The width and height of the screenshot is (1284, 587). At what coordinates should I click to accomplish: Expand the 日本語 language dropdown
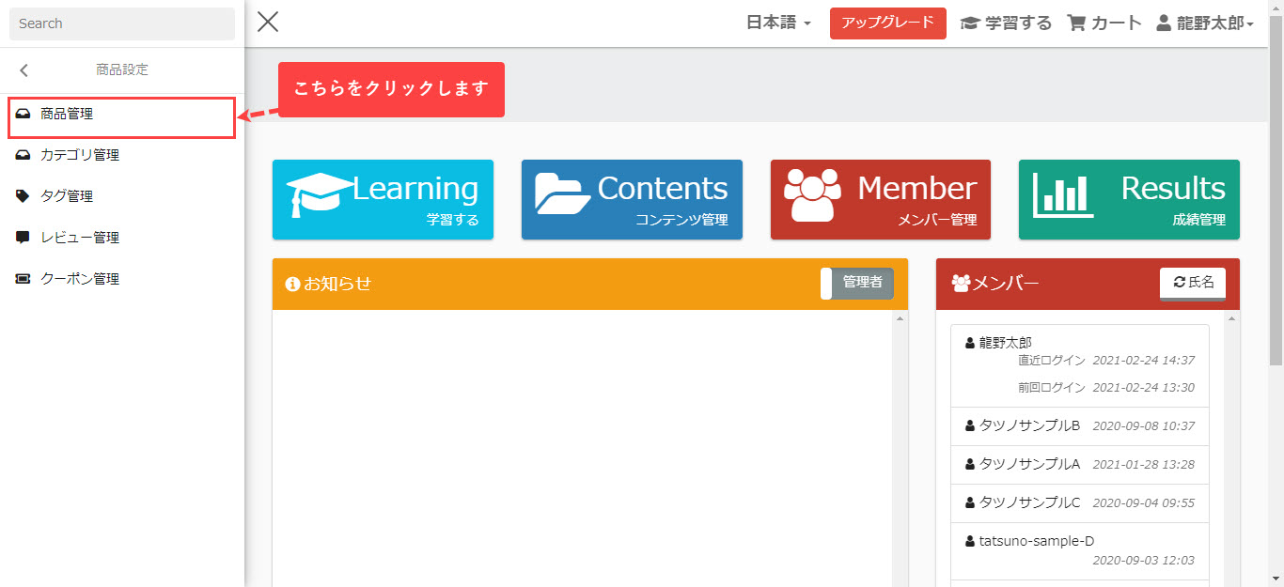click(x=778, y=23)
